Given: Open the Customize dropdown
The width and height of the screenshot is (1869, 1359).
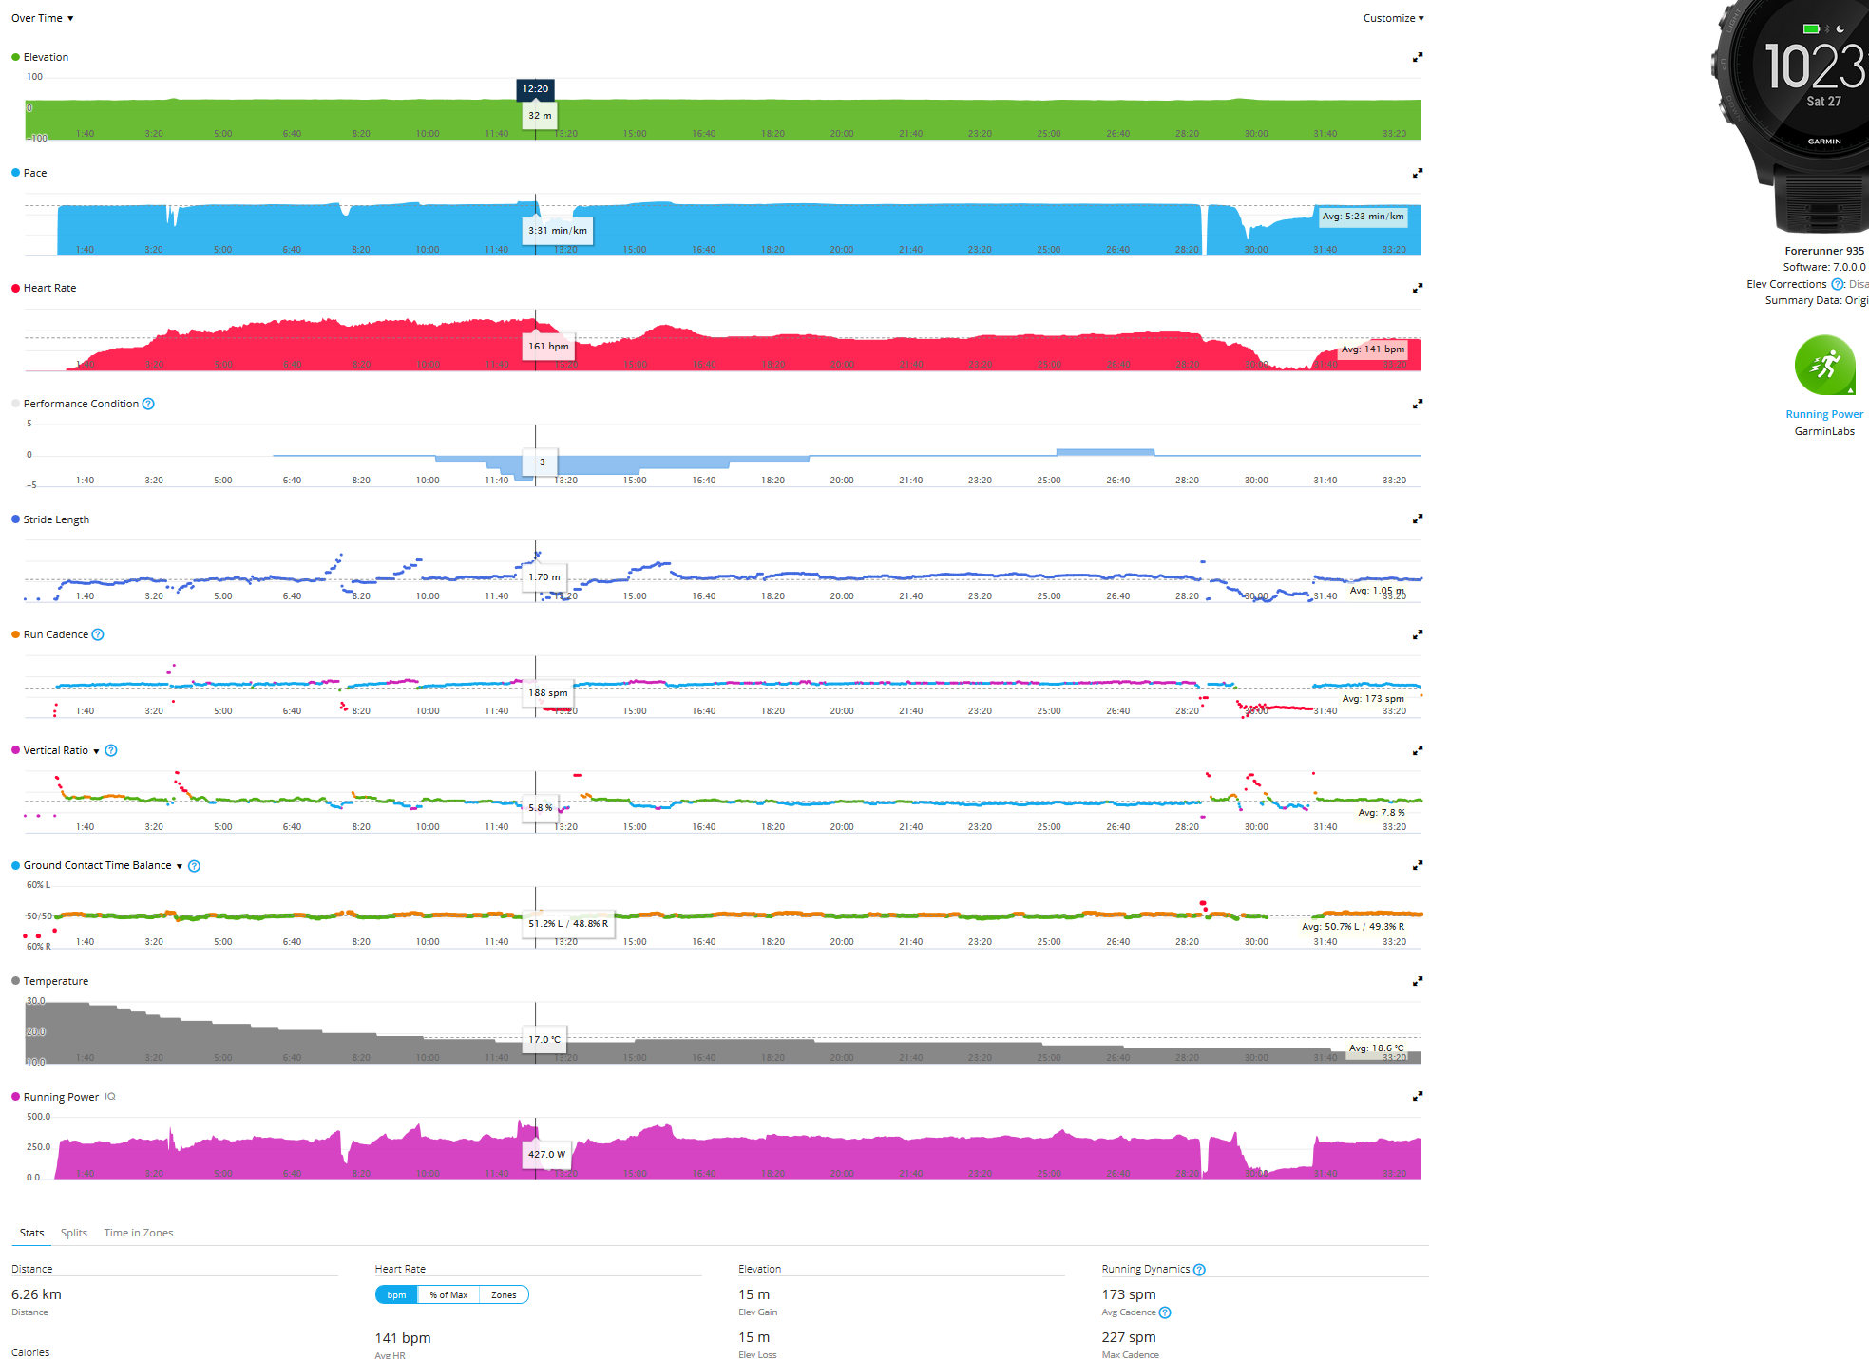Looking at the screenshot, I should click(x=1393, y=18).
